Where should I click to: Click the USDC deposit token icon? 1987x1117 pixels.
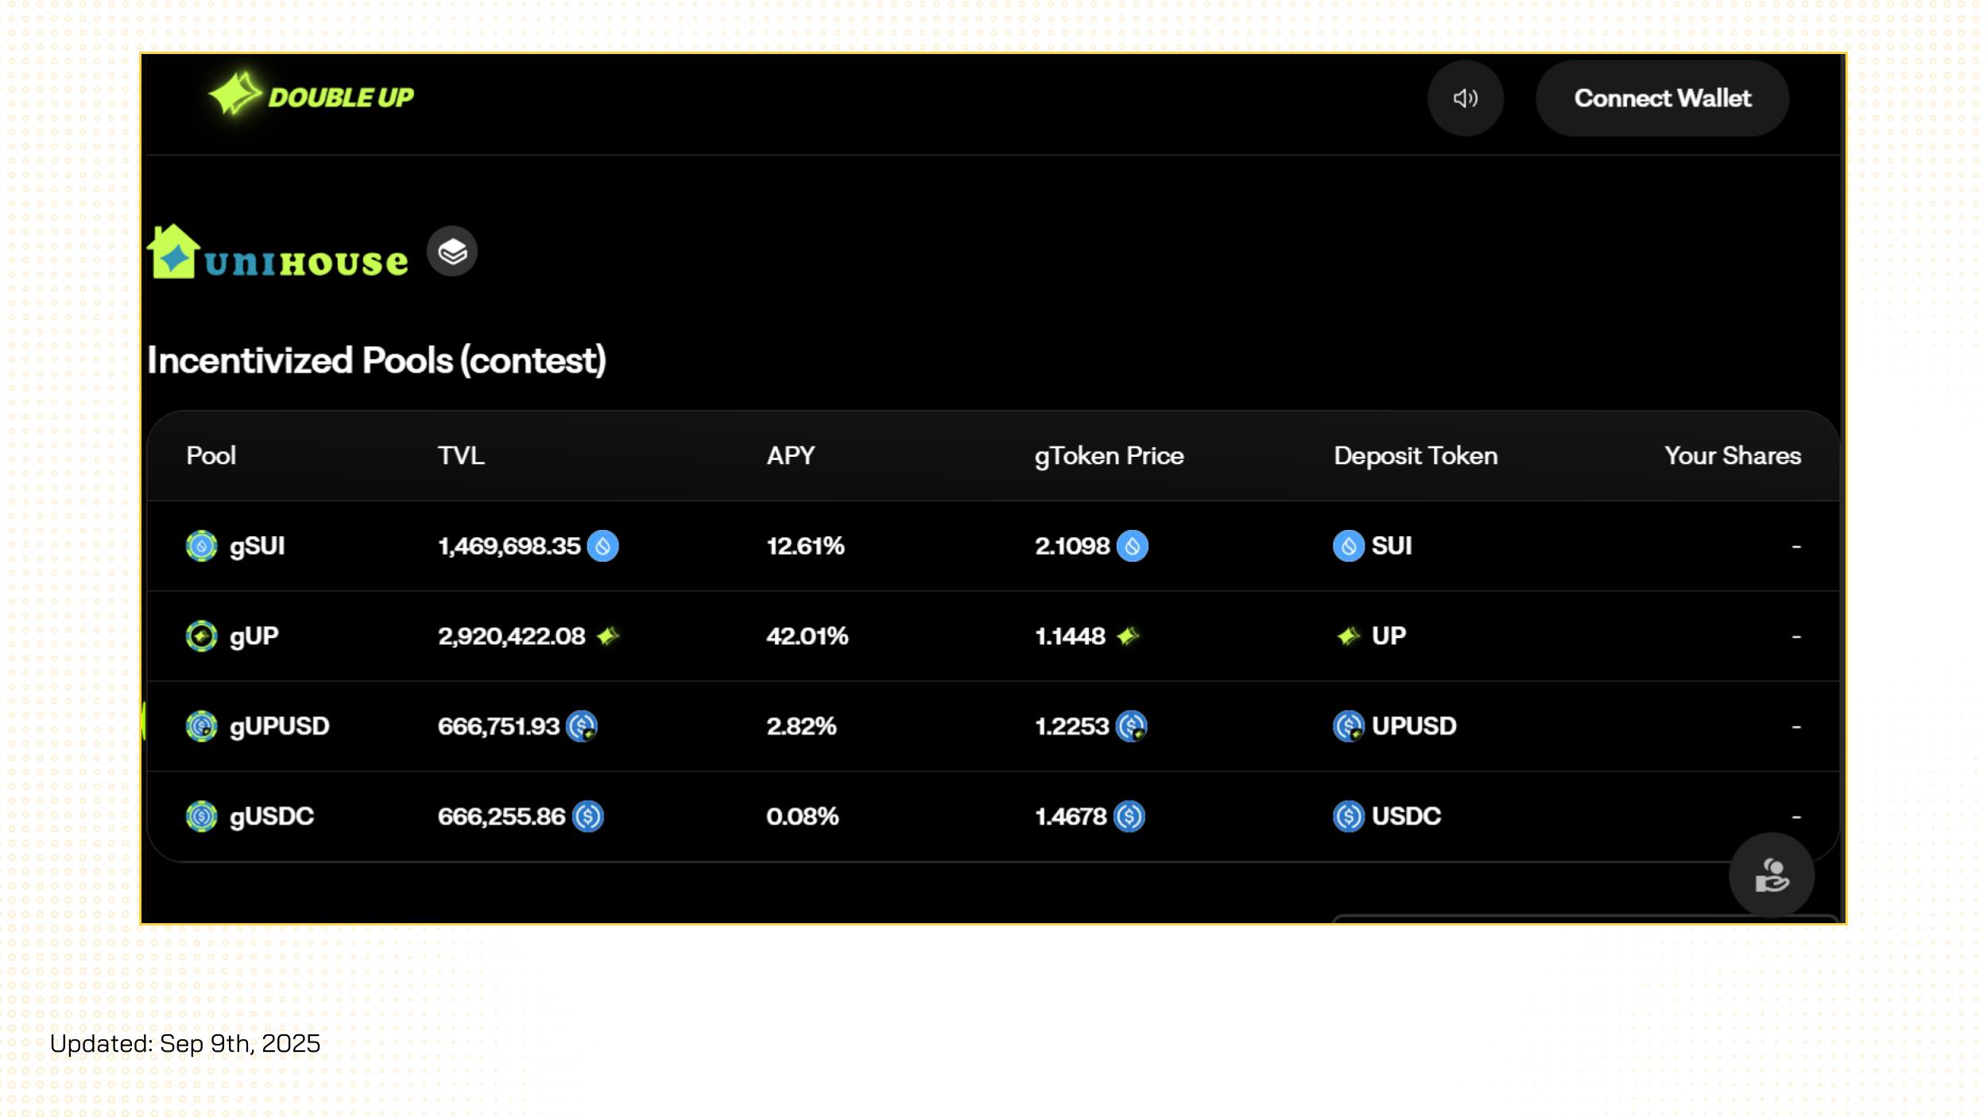coord(1348,816)
